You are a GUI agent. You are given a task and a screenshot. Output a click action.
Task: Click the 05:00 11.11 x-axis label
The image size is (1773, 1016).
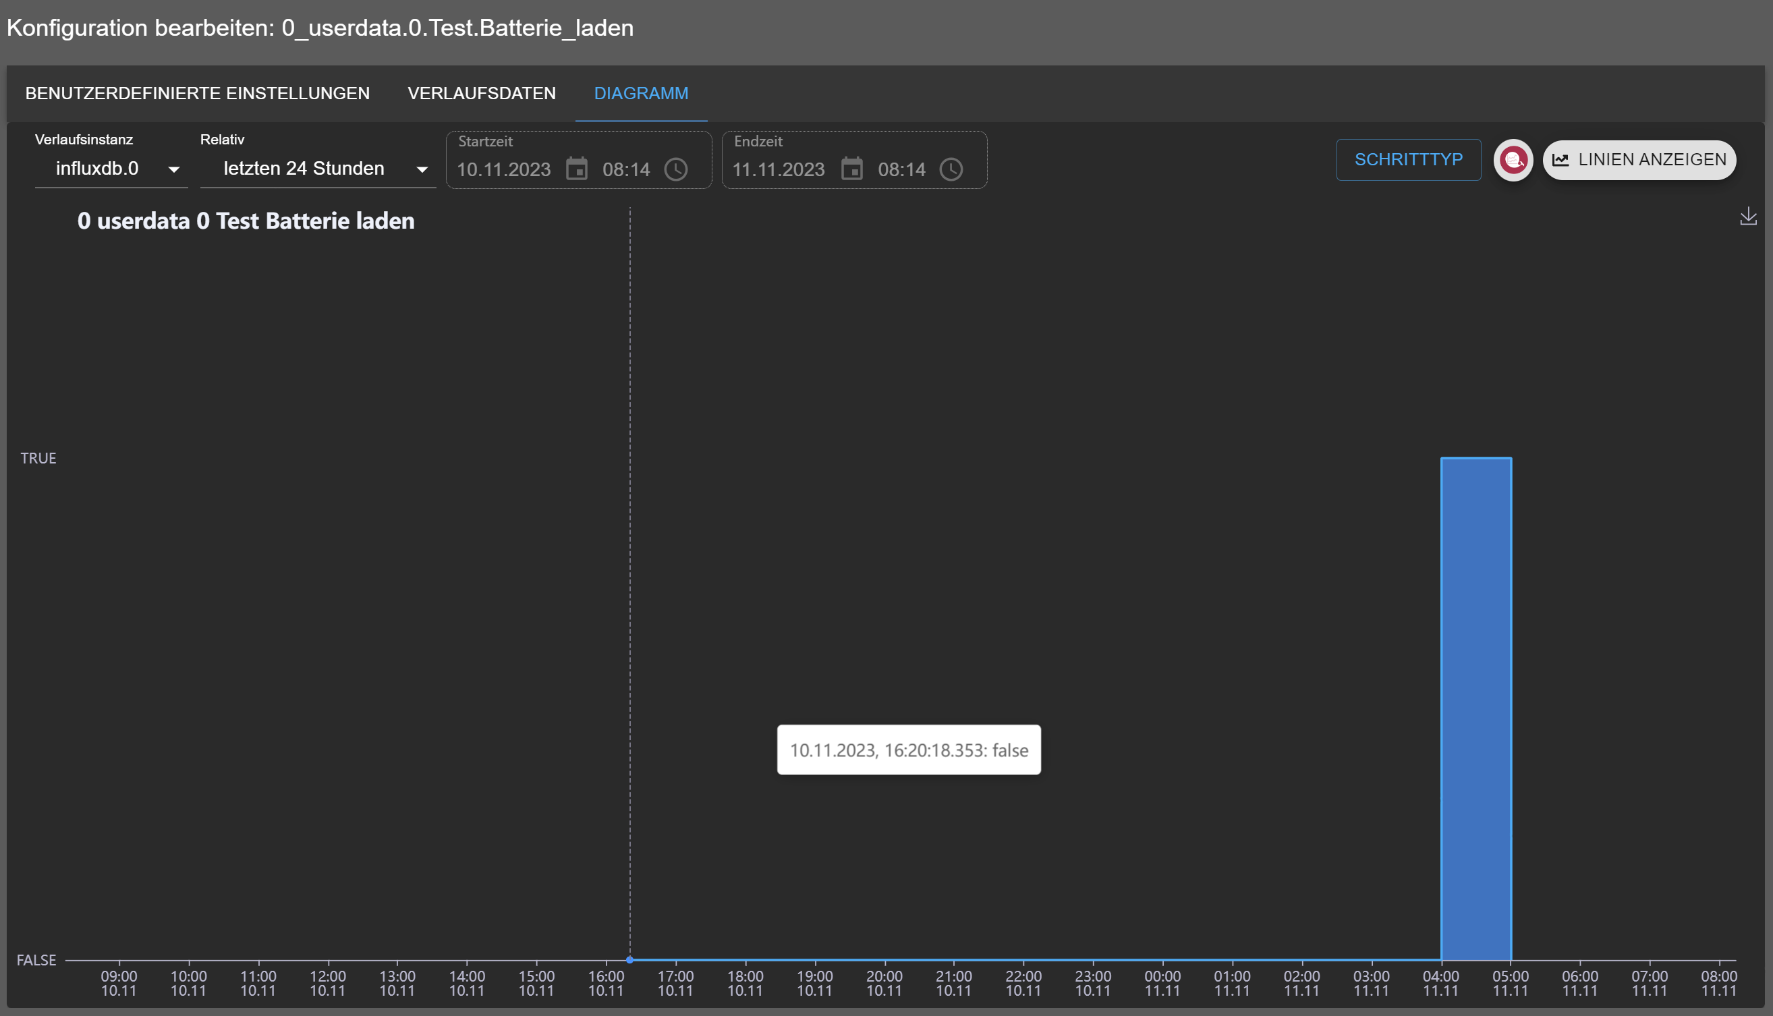[1511, 983]
